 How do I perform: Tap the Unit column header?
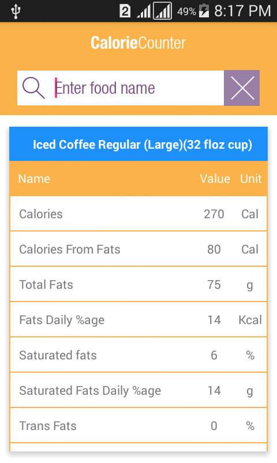point(251,179)
